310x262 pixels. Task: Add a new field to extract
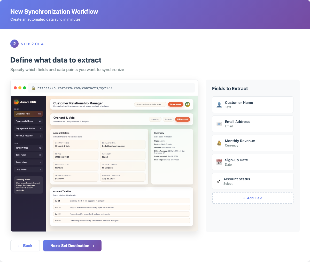click(253, 198)
